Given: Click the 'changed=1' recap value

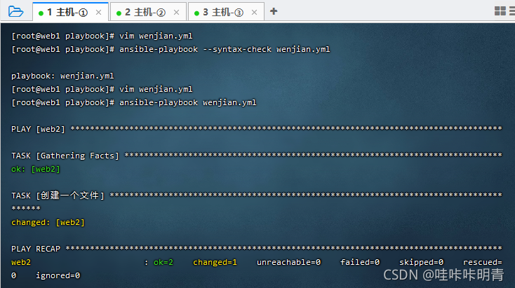Looking at the screenshot, I should click(215, 262).
